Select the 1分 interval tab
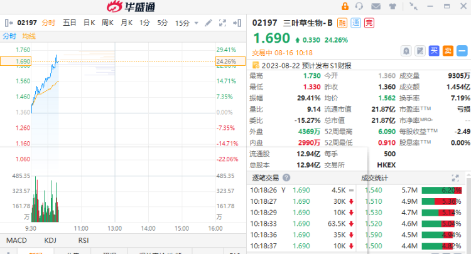Viewport: 471px width, 254px height. point(144,23)
